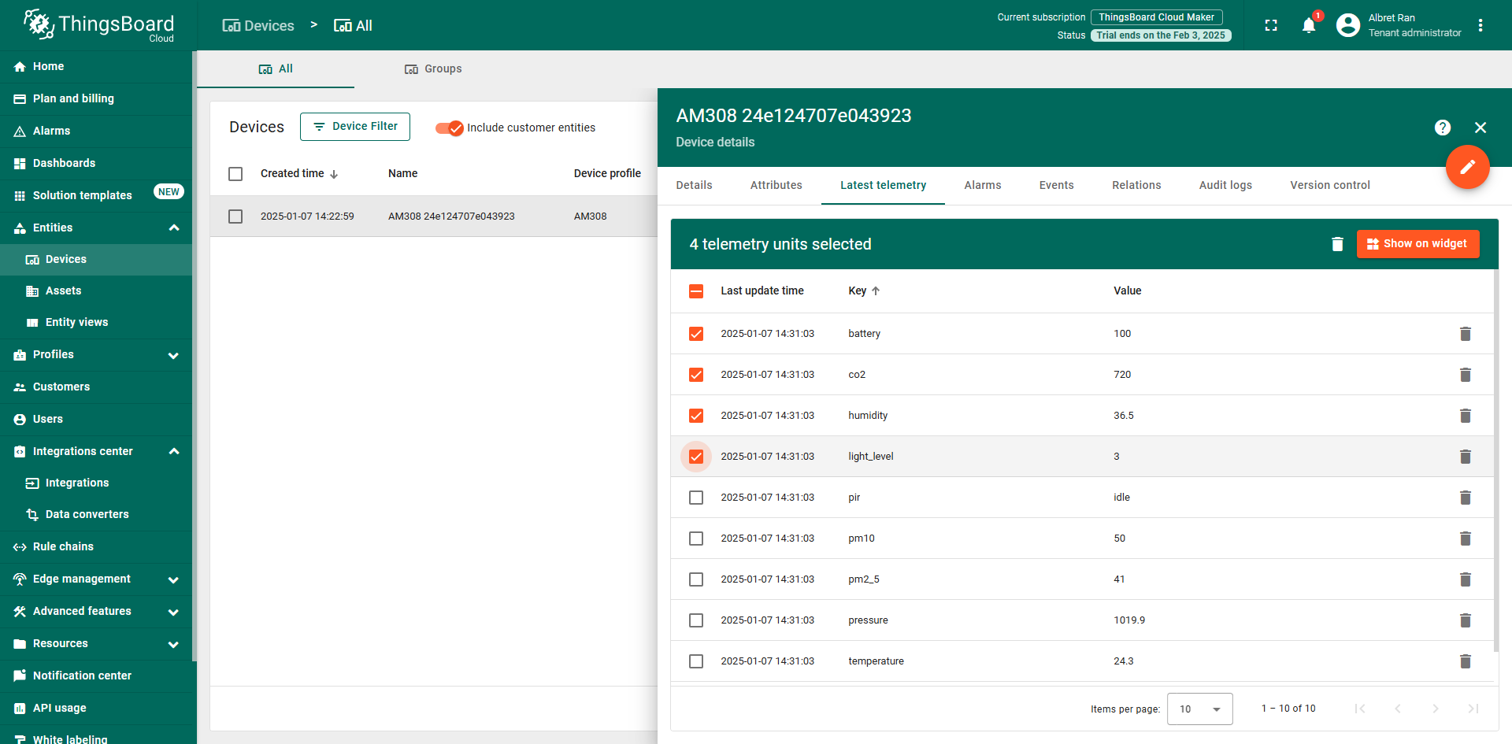The width and height of the screenshot is (1512, 744).
Task: Delete the pm10 telemetry row
Action: tap(1466, 539)
